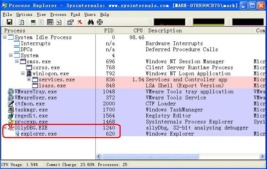Click the csrss.exe window icon
Image resolution: width=267 pixels, height=169 pixels.
29,67
